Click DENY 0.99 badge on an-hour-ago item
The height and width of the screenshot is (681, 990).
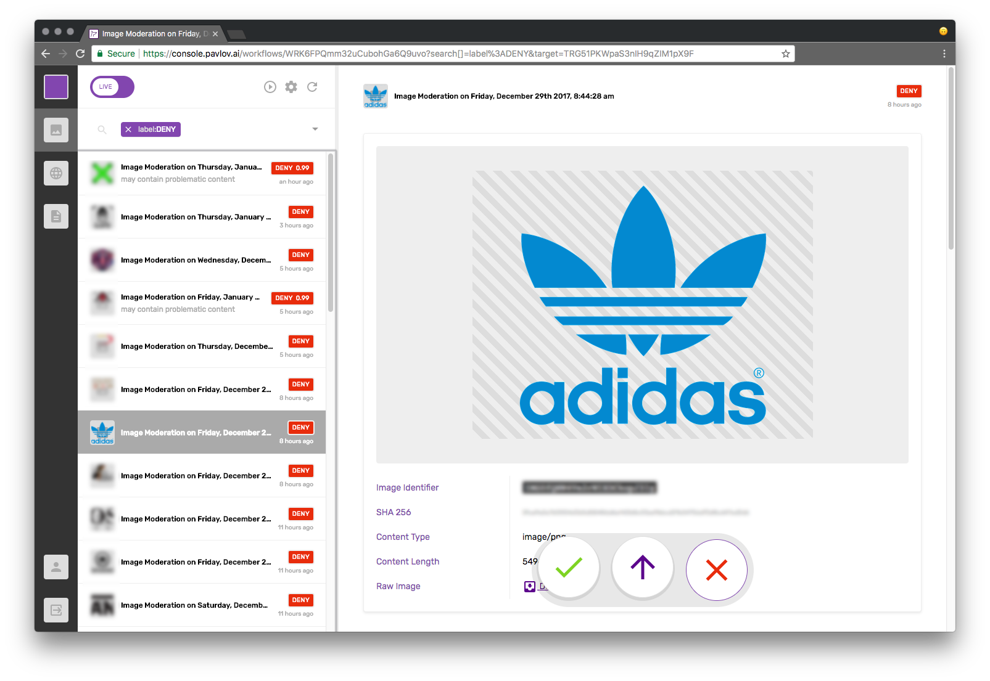click(292, 168)
